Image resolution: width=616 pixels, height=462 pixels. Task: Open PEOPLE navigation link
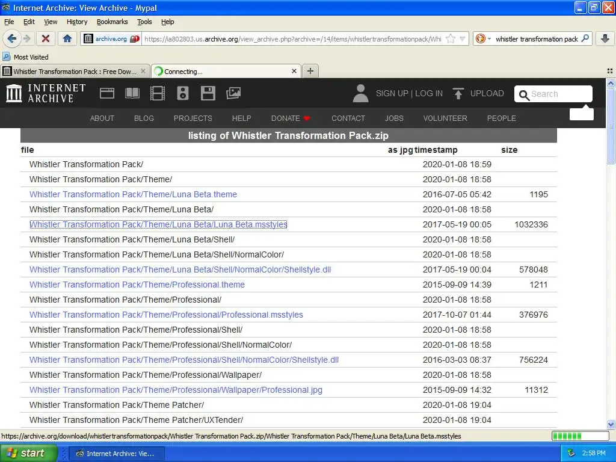[x=501, y=119]
